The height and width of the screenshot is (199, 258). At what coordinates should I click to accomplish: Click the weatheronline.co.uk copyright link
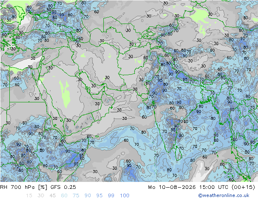coord(224,195)
